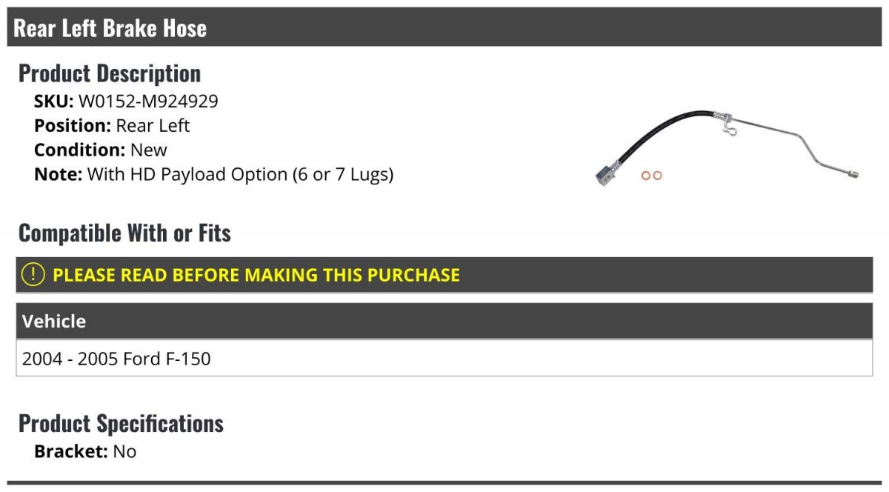Click the yellow exclamation warning icon
The image size is (889, 492).
33,274
